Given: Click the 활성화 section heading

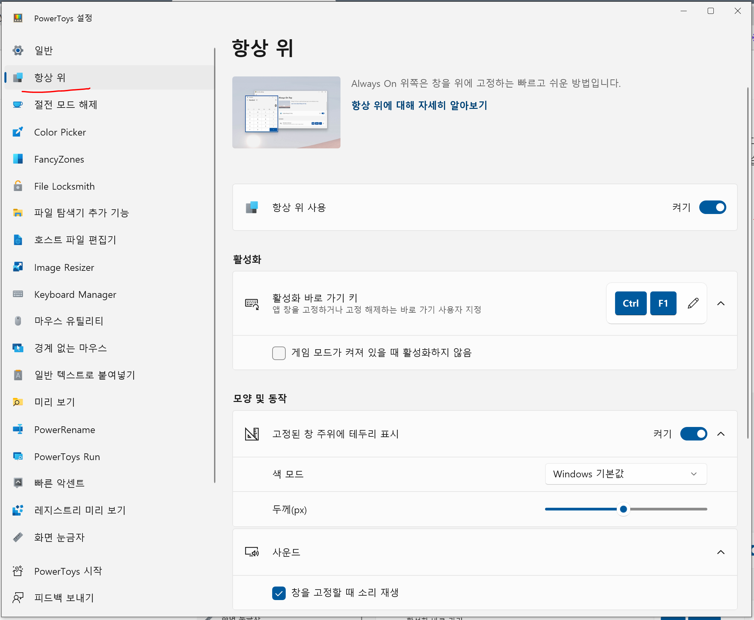Looking at the screenshot, I should (247, 259).
